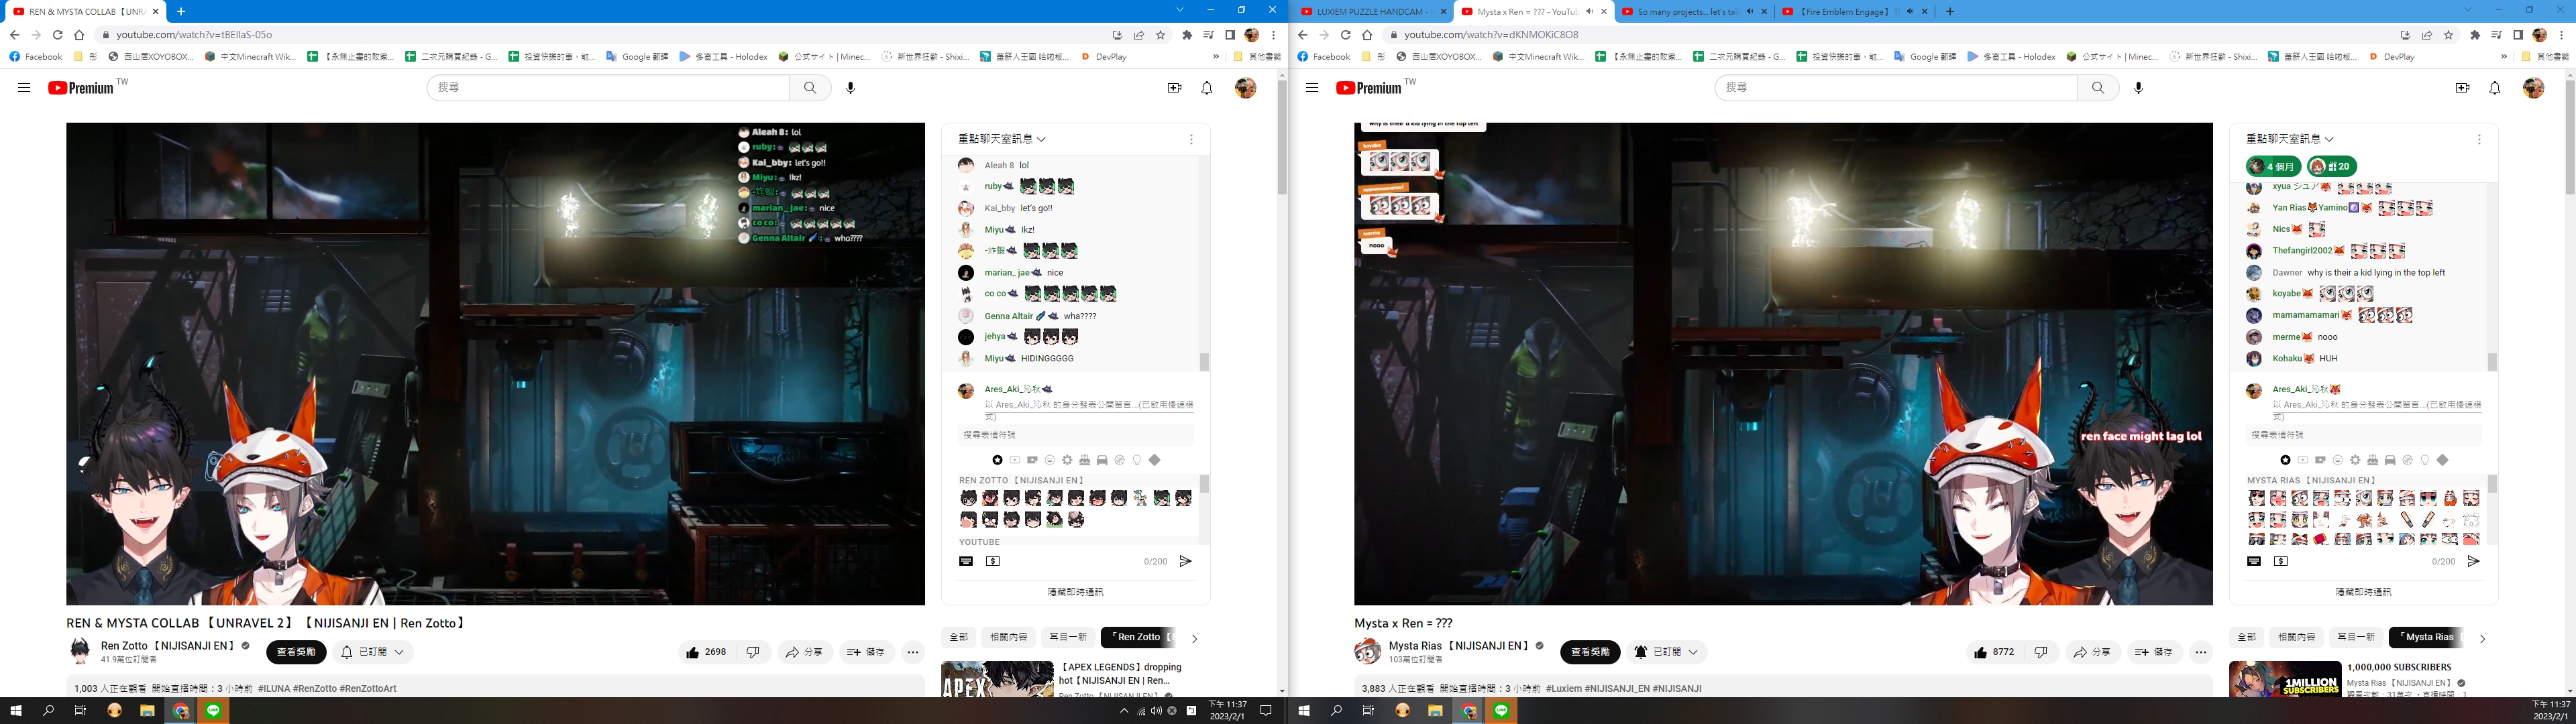Like the Ren Zotto video (2698)

coord(706,652)
